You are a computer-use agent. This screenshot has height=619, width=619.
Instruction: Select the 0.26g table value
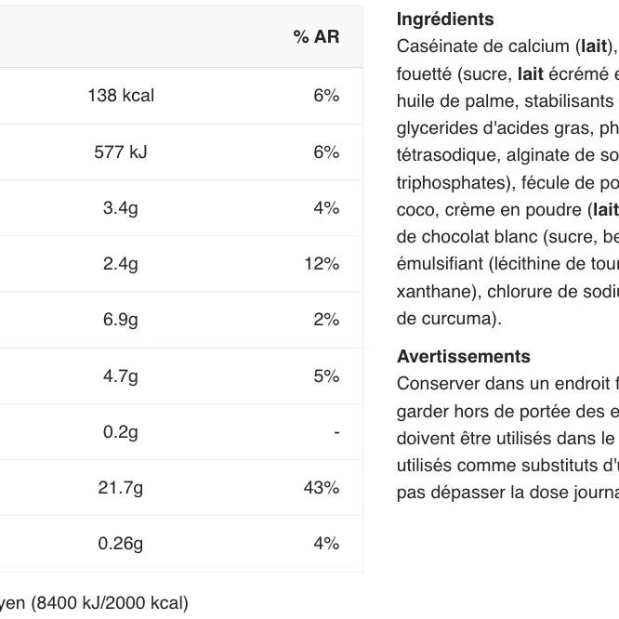[121, 544]
